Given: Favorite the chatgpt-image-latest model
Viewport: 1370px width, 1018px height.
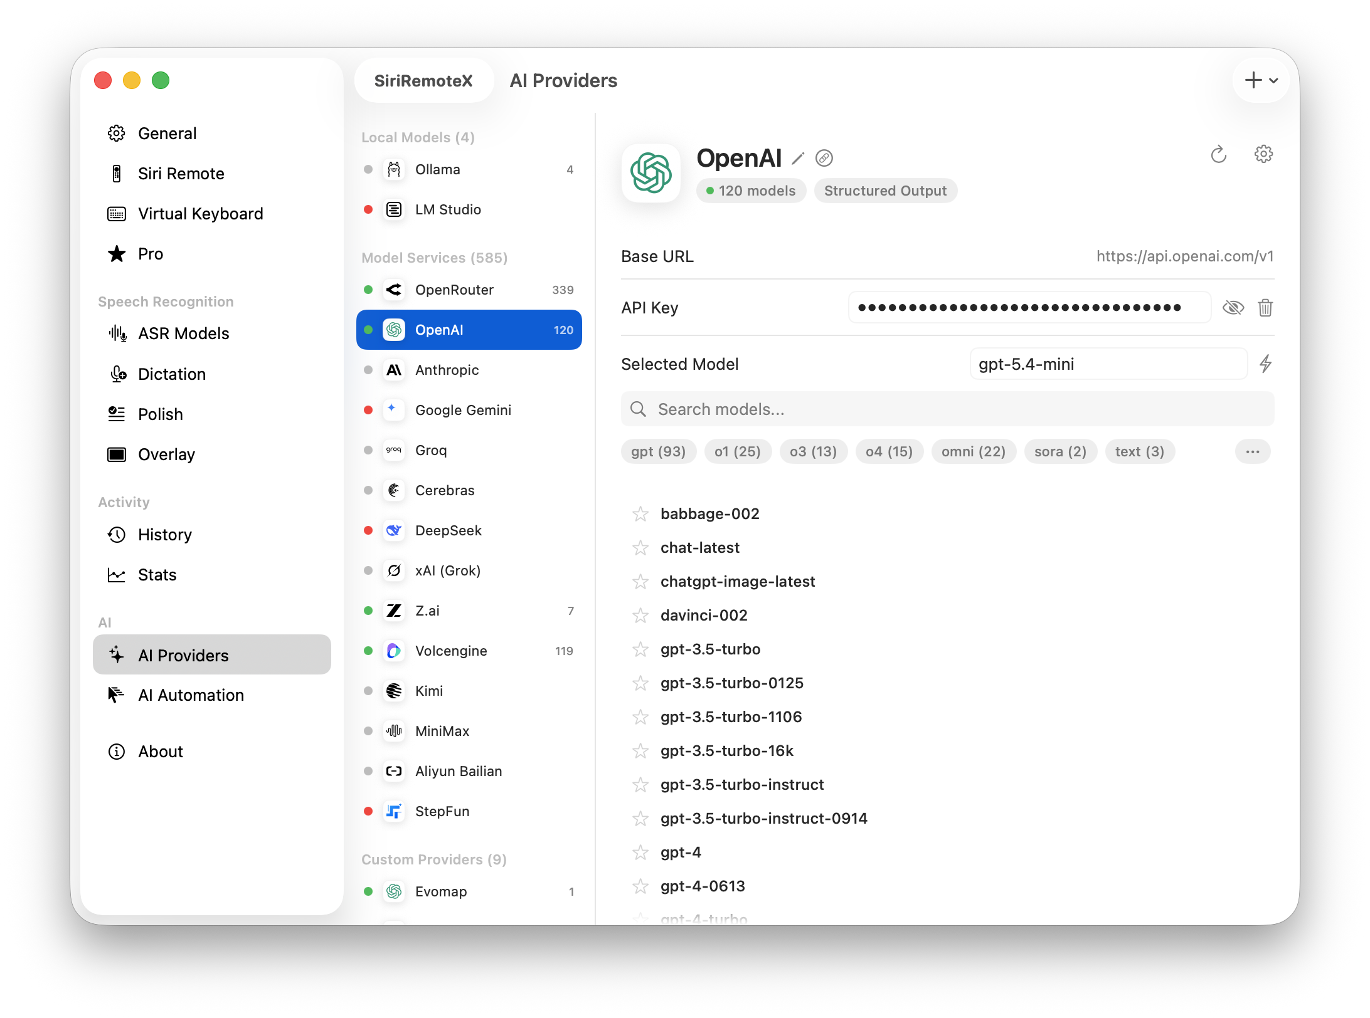Looking at the screenshot, I should [640, 582].
